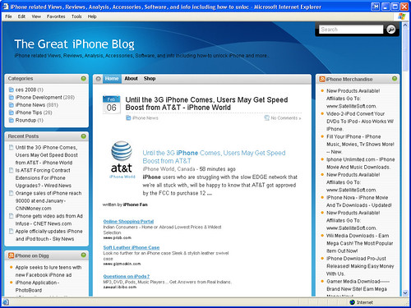This screenshot has width=411, height=308.
Task: Click the gray circle icon left of Home tab
Action: [98, 79]
